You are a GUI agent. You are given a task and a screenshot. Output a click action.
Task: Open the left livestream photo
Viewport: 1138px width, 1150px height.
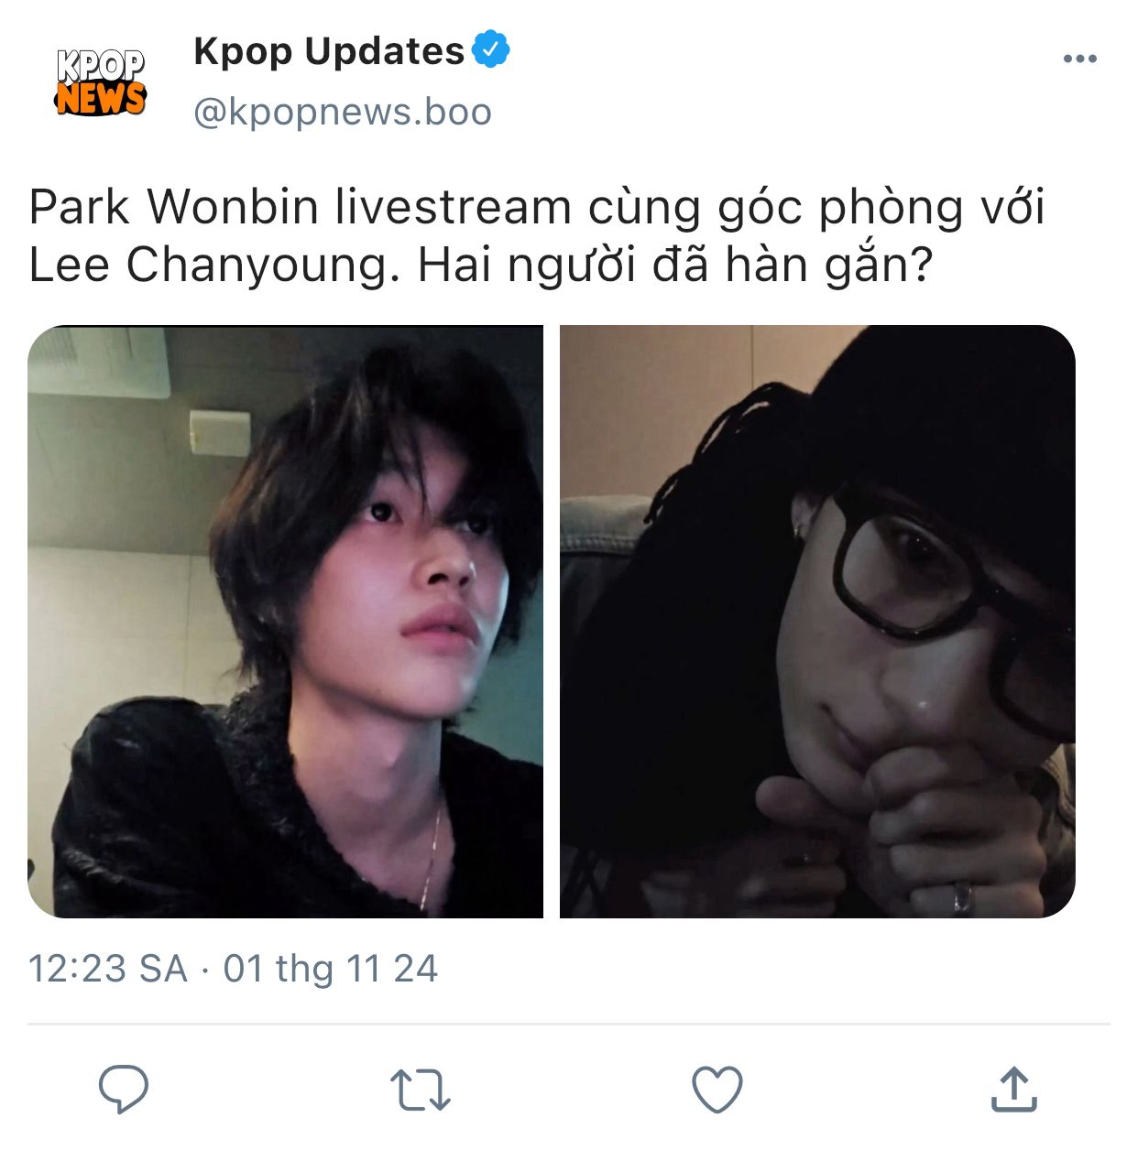285,622
